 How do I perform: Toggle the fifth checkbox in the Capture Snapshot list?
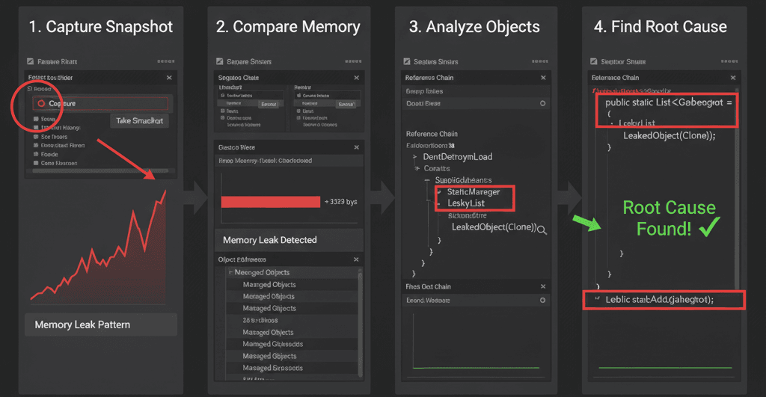pos(36,154)
